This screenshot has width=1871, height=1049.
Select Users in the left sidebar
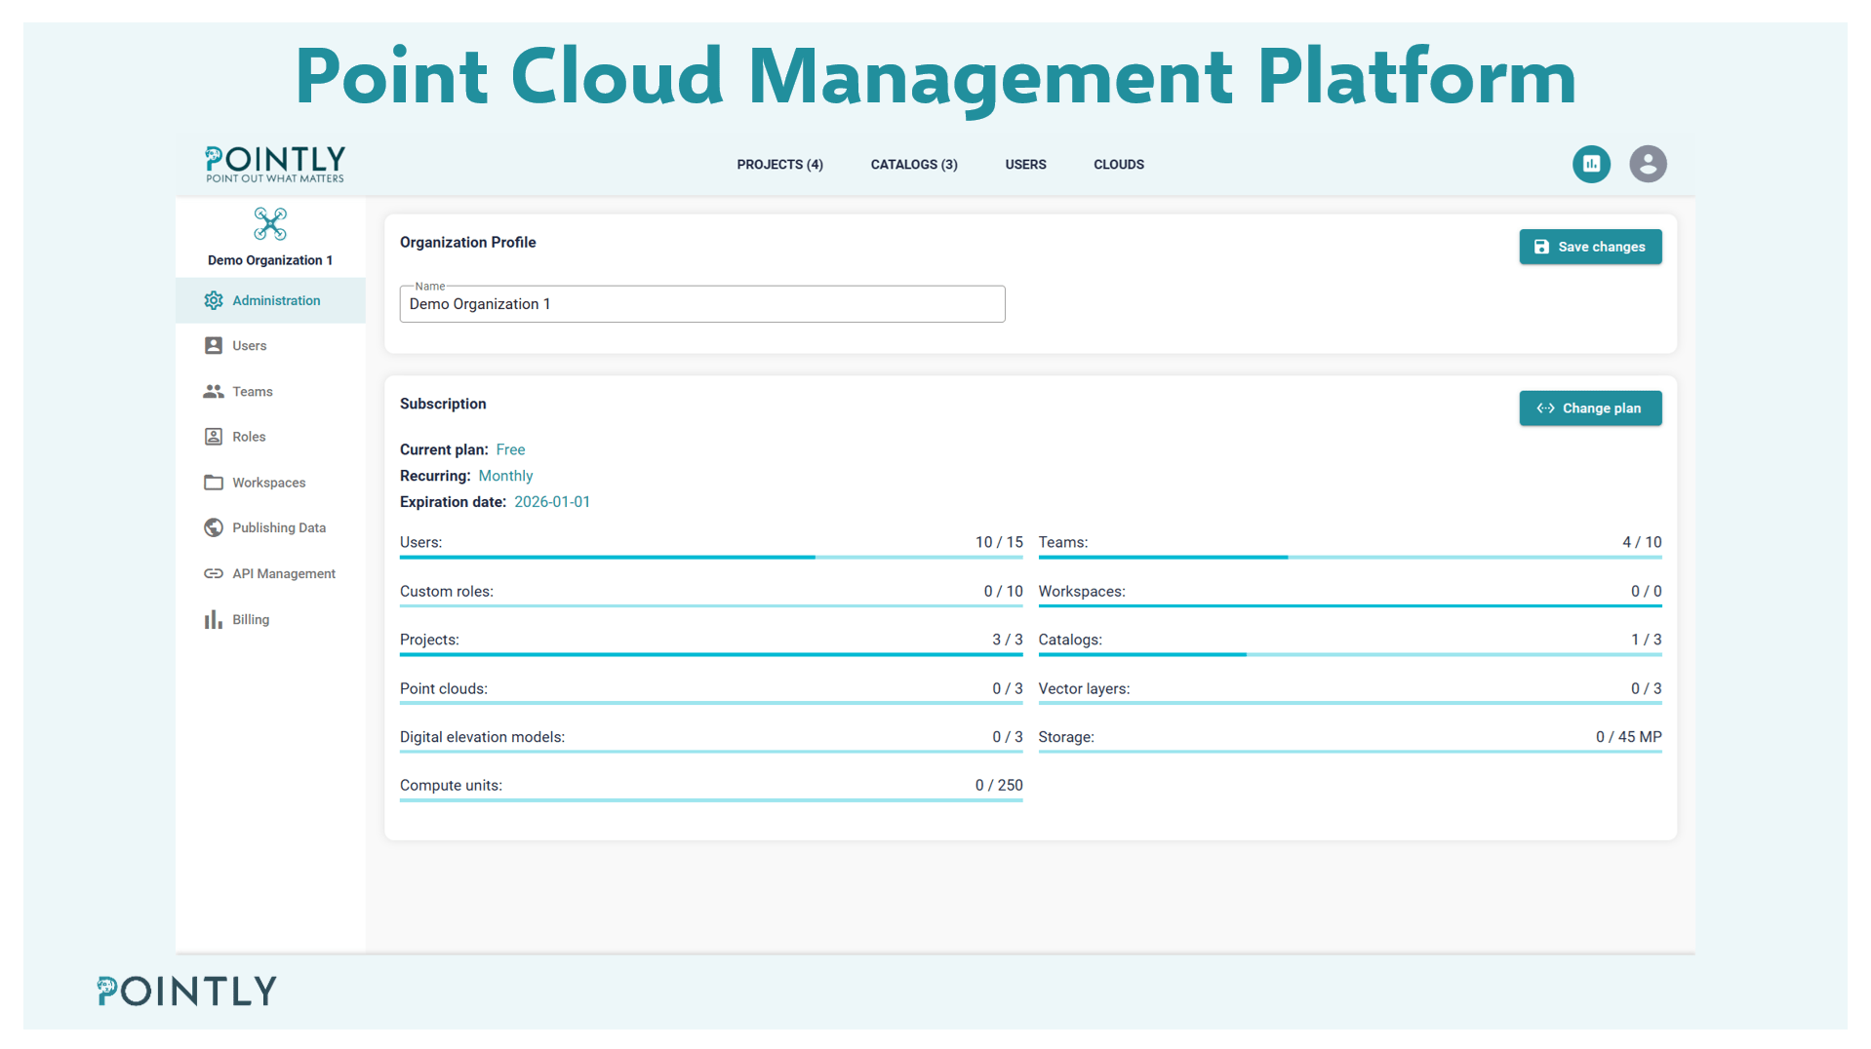point(249,346)
